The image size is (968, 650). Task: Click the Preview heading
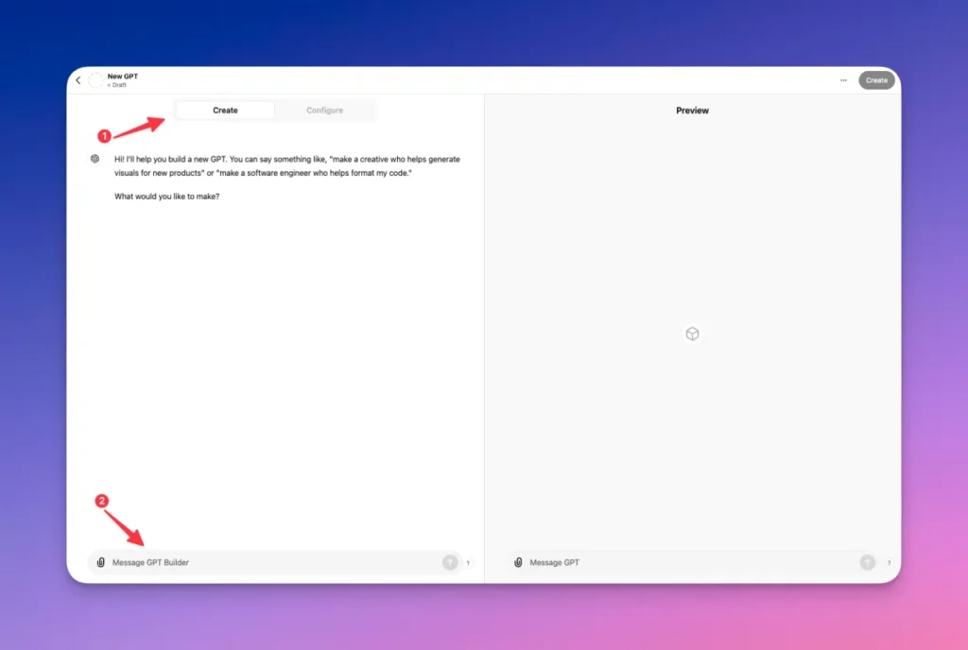pyautogui.click(x=692, y=111)
